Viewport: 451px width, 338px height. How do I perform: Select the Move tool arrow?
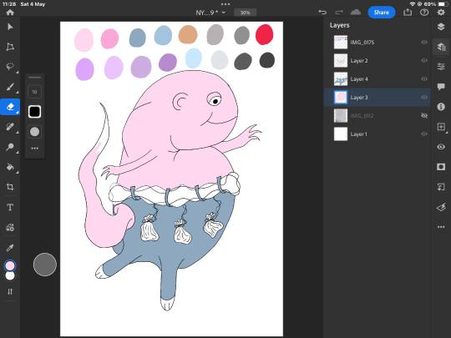[10, 27]
